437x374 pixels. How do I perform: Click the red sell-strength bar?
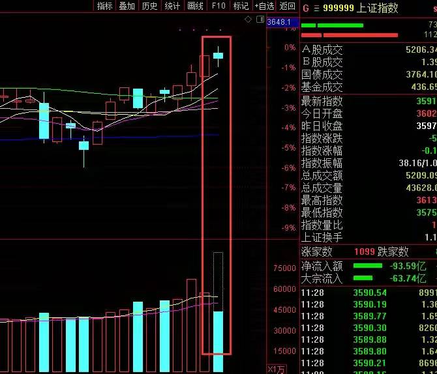click(x=350, y=35)
